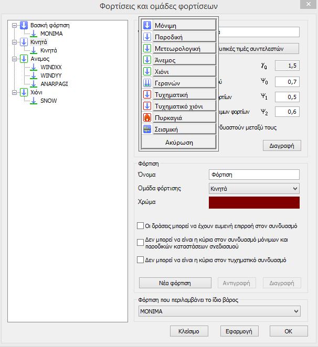Click the Παροδική load type icon
Viewport: 318px width, 347px height.
pyautogui.click(x=147, y=37)
